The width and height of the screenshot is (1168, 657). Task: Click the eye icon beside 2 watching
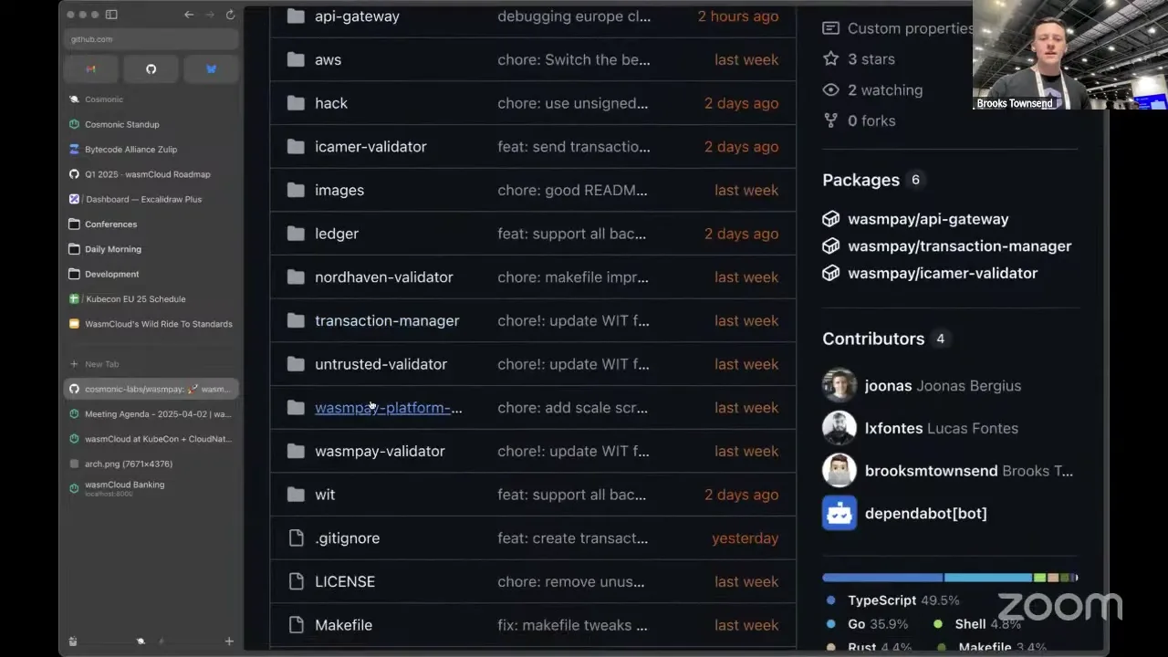tap(830, 89)
